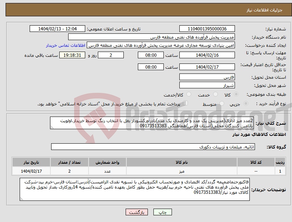Click the تاریخ نیاز column header
Screen dimensions: 292x222
point(31,162)
